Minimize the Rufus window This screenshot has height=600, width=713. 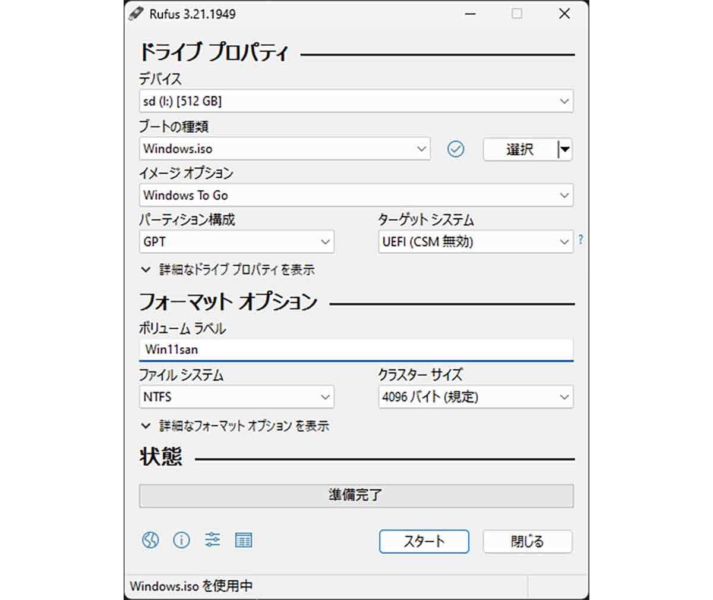click(471, 14)
